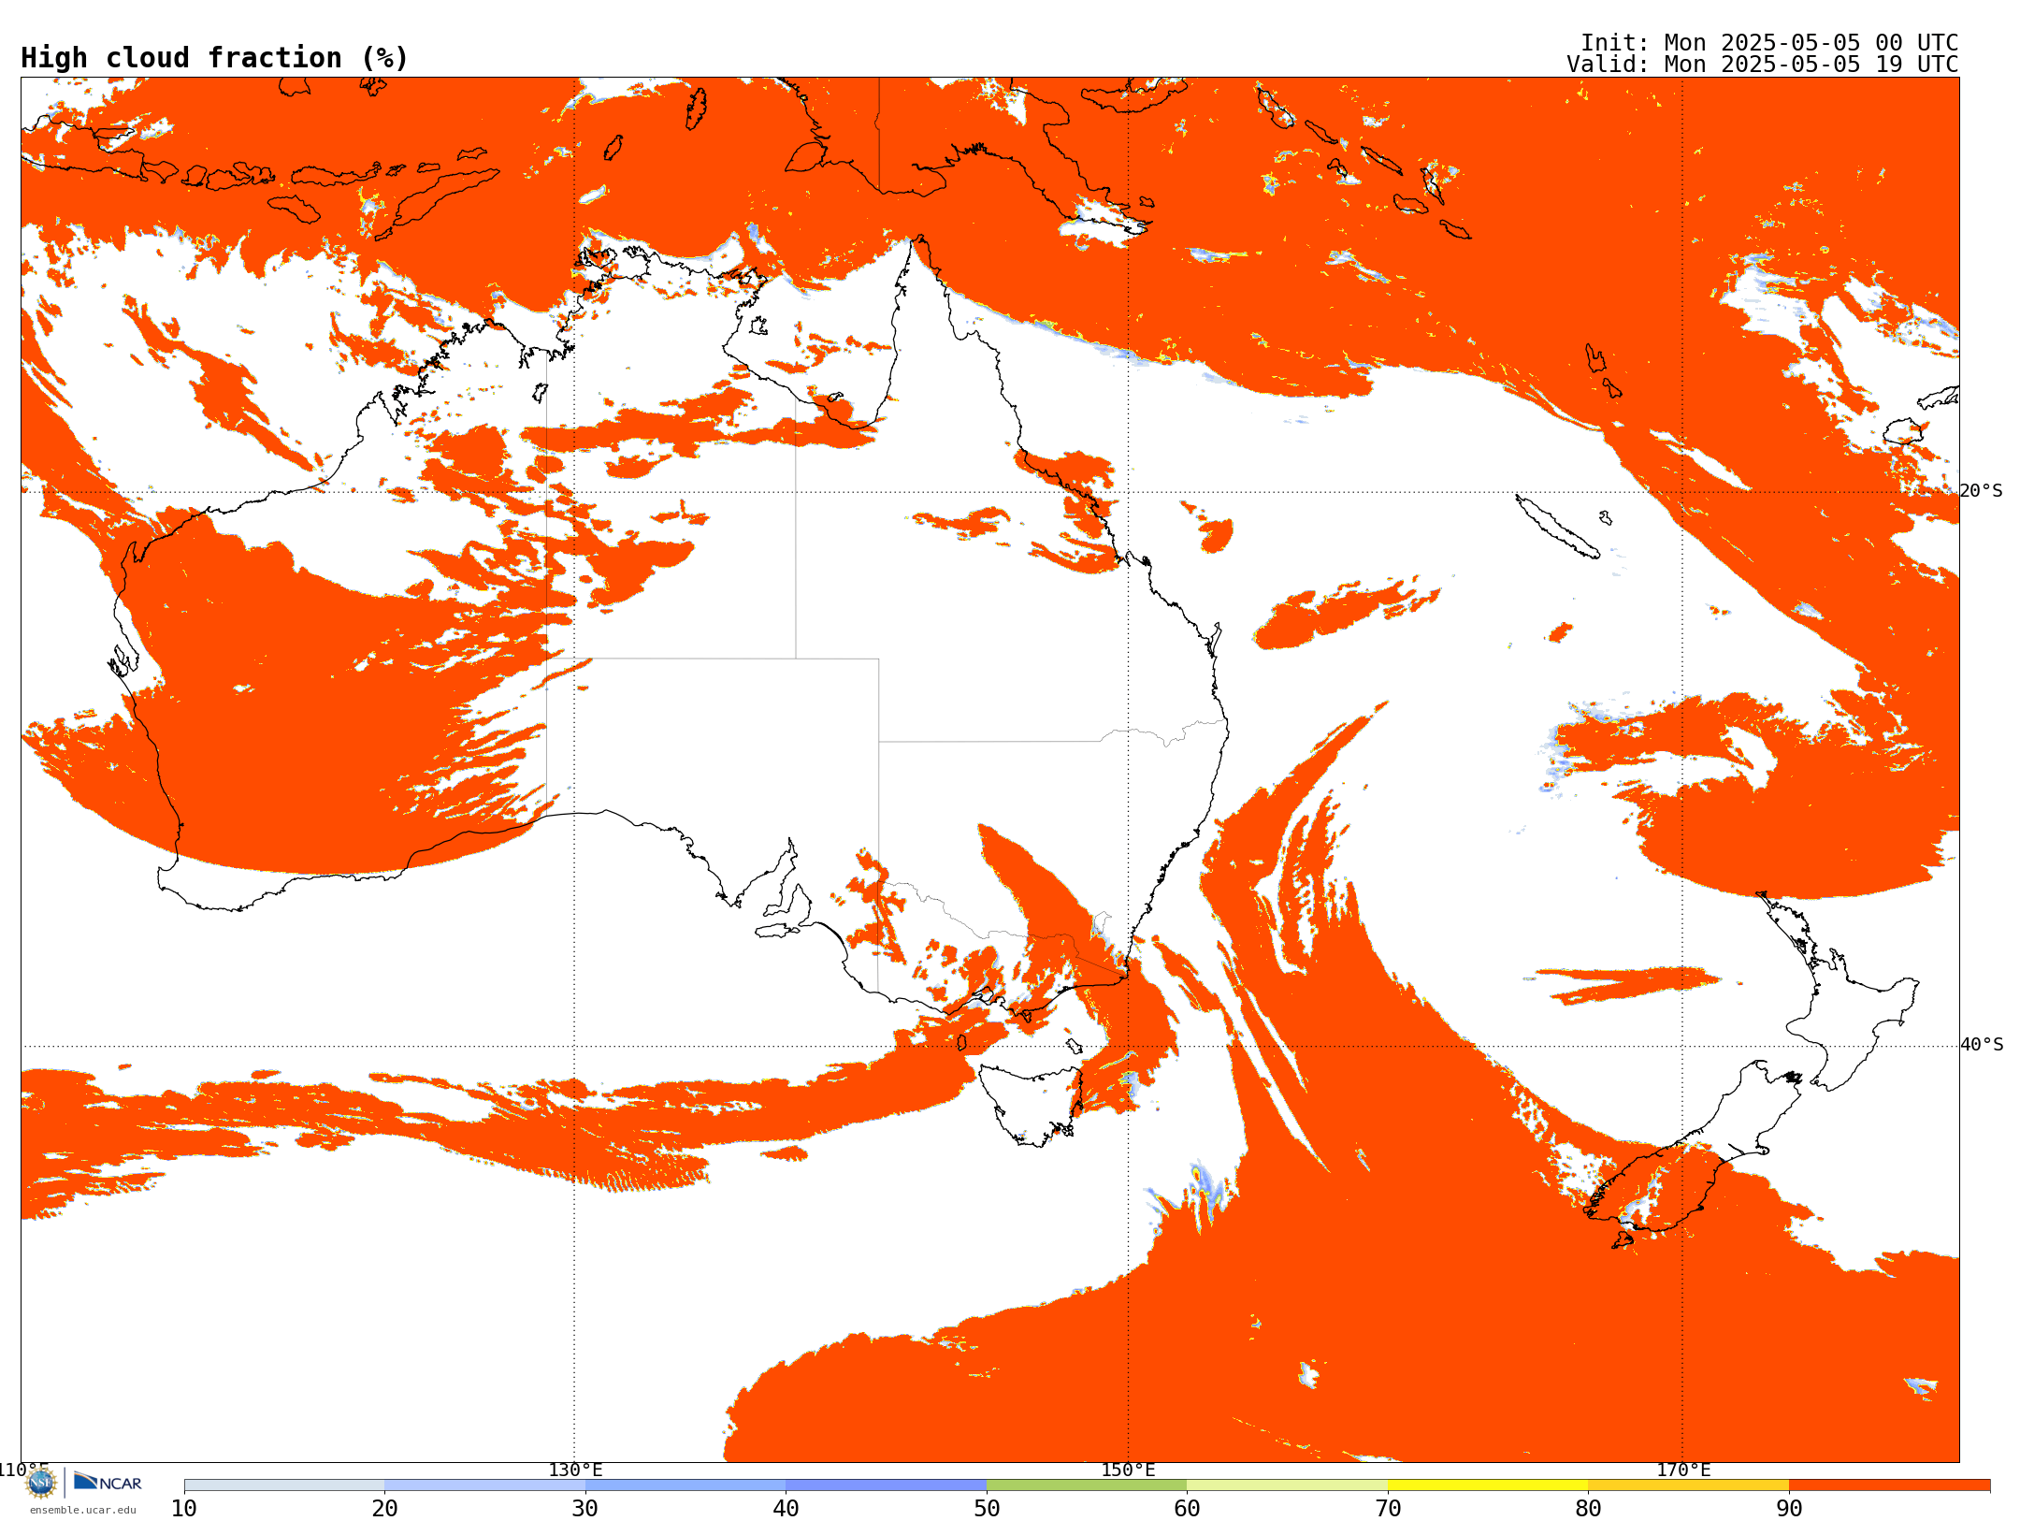Click the NSF logo icon
This screenshot has height=1521, width=2020.
pos(41,1483)
